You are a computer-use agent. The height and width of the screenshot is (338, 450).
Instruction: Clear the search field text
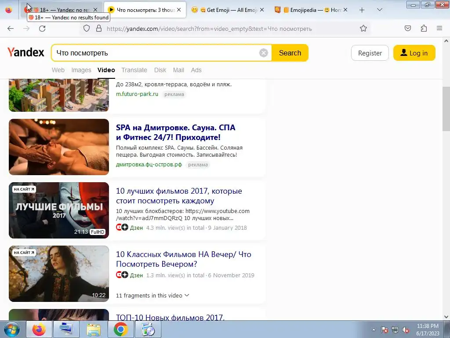pos(264,53)
